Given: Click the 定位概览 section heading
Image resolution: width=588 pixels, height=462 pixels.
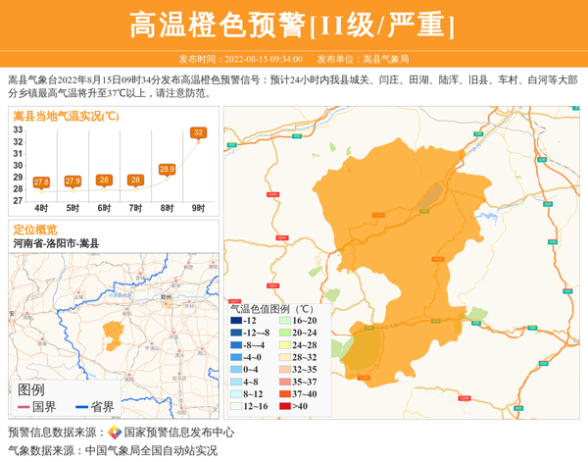Looking at the screenshot, I should (x=36, y=230).
